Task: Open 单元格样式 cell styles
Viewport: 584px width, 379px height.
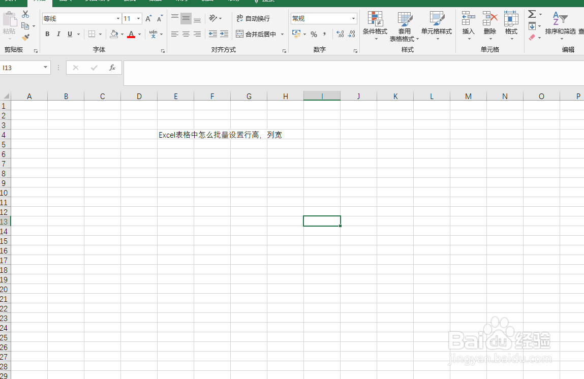Action: tap(437, 25)
